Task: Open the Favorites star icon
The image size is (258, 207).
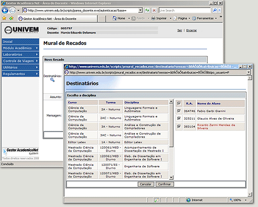Action: point(4,18)
